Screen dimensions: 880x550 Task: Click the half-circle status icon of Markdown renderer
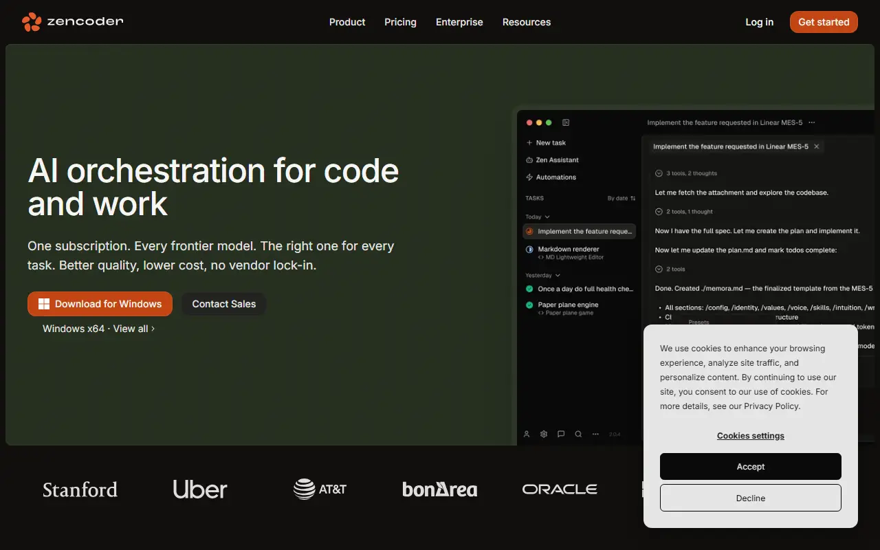click(x=530, y=250)
